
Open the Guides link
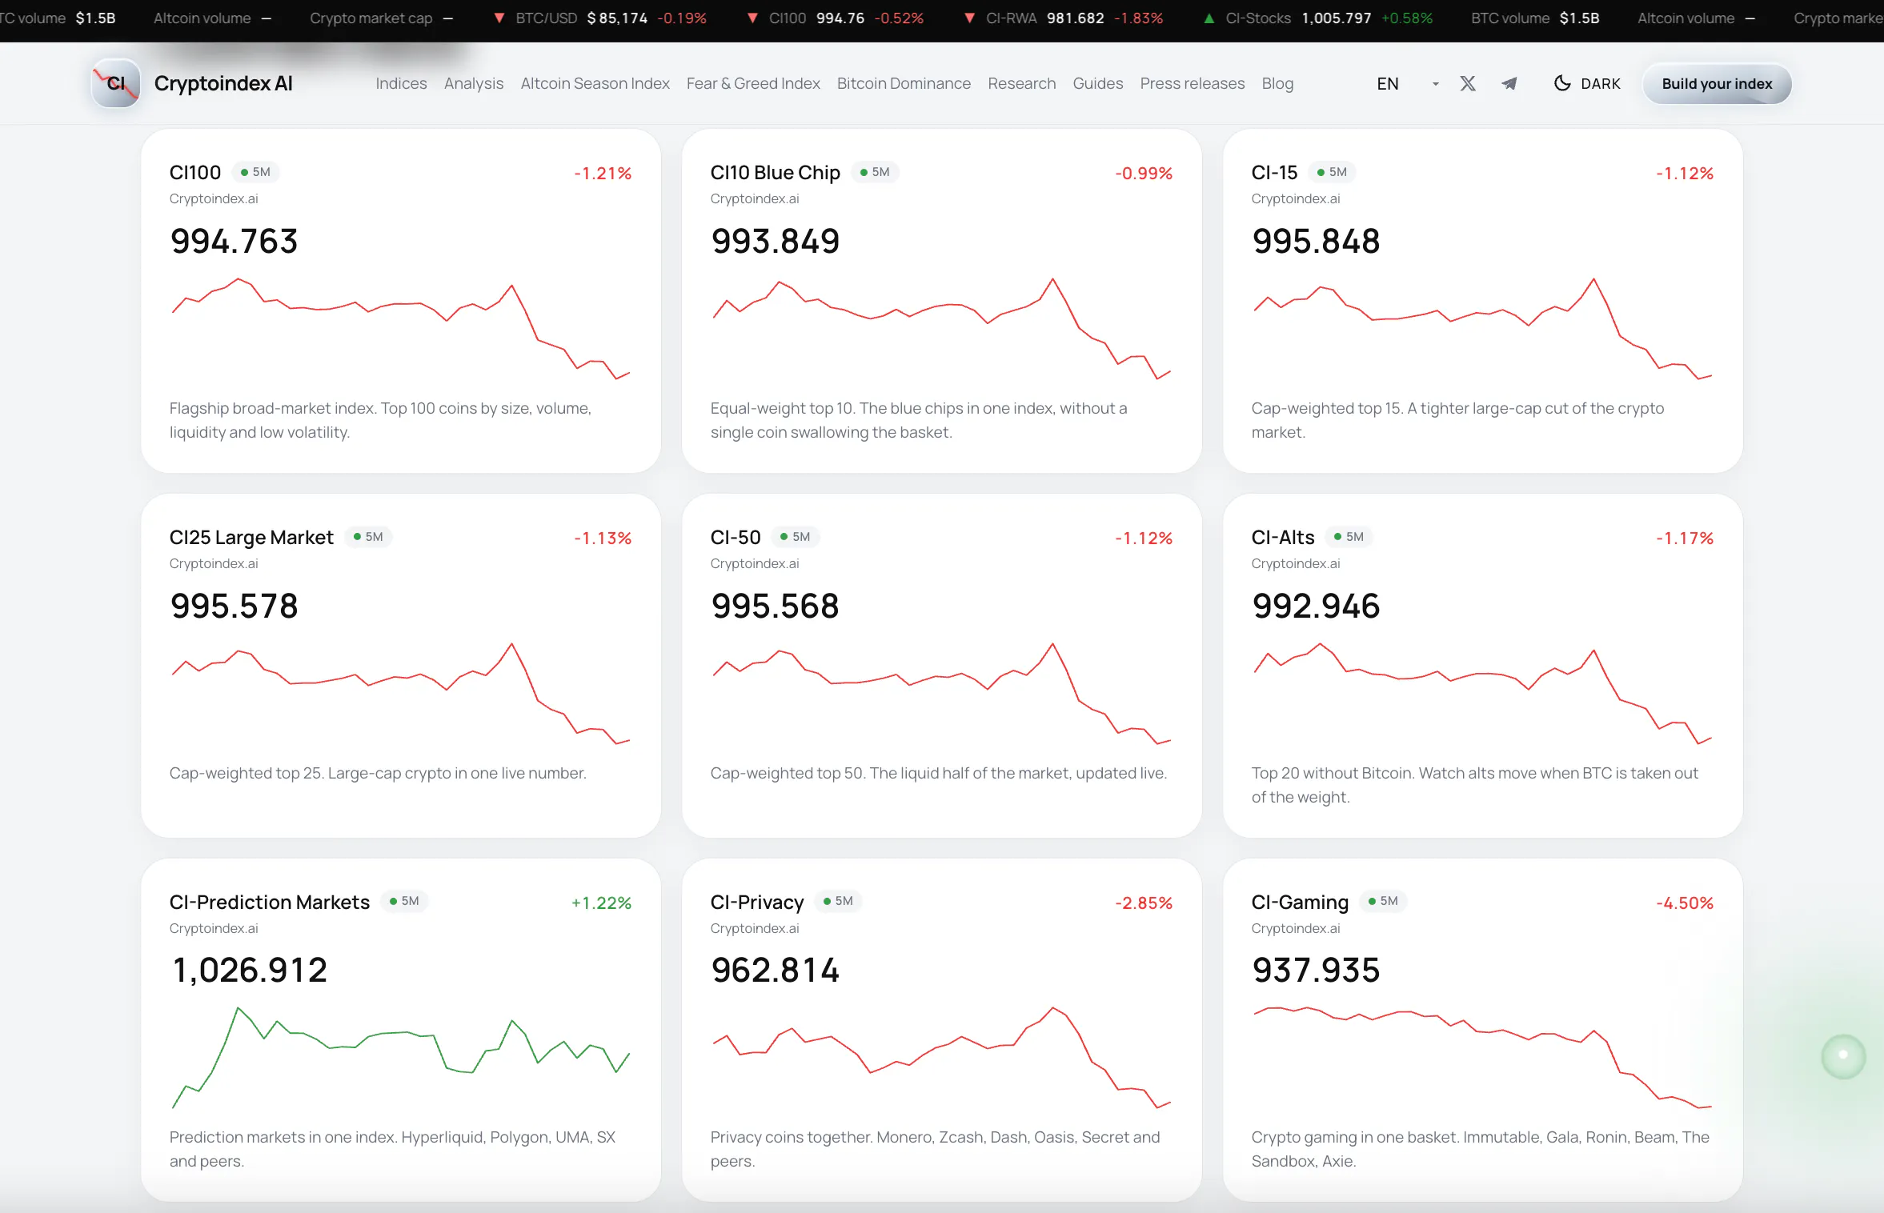click(x=1097, y=83)
